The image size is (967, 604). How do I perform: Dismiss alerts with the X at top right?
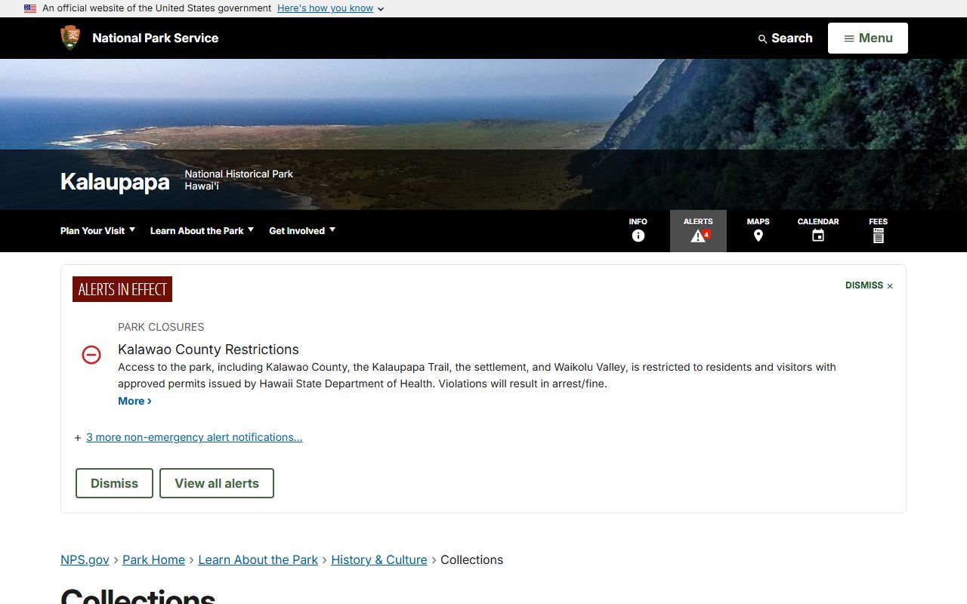(870, 285)
